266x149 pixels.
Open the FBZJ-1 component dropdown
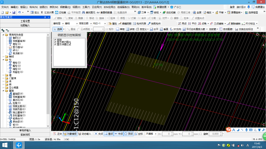click(105, 24)
